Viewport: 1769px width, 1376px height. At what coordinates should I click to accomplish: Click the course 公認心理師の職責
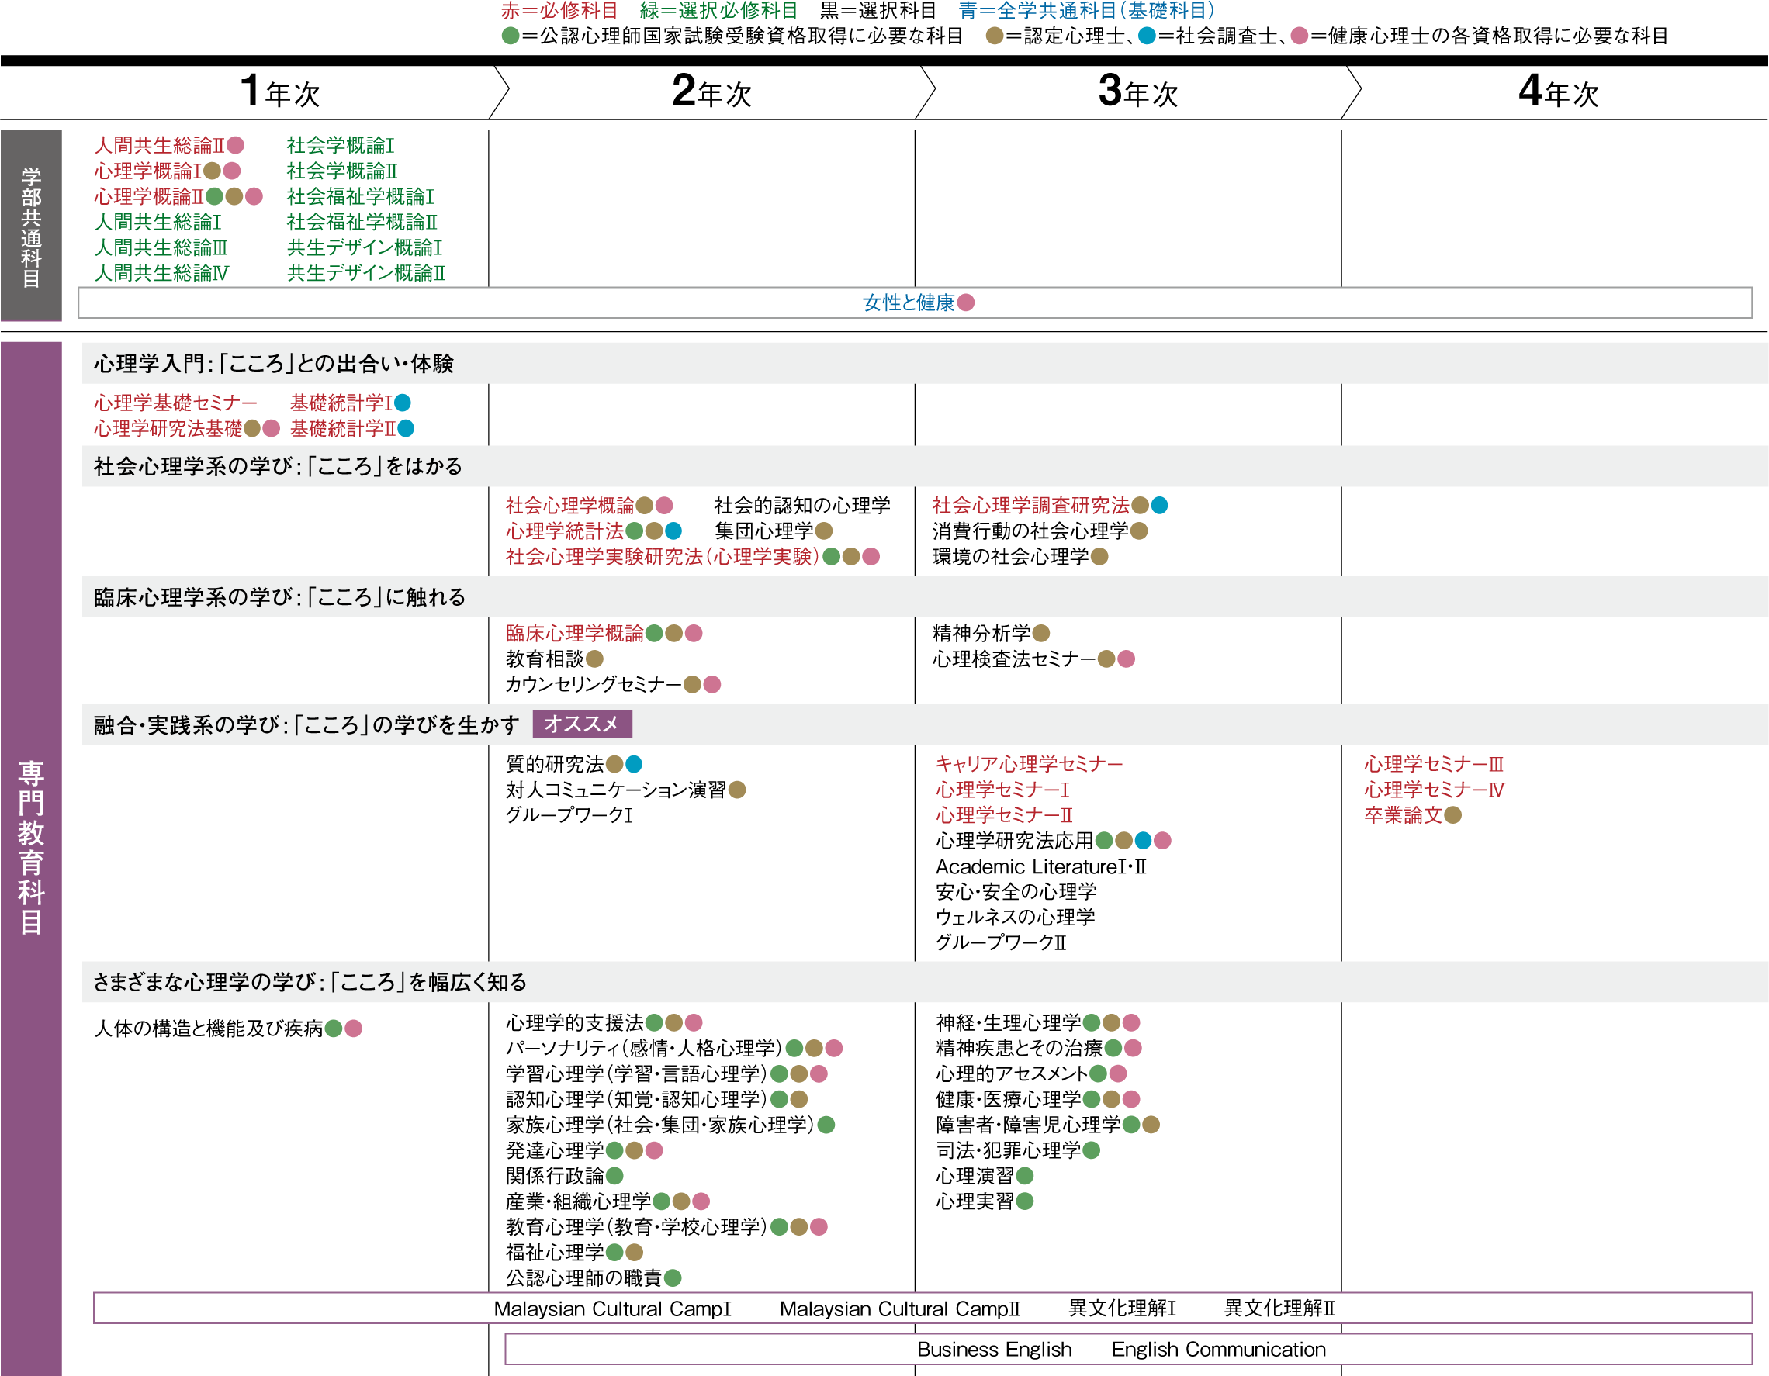[x=584, y=1278]
